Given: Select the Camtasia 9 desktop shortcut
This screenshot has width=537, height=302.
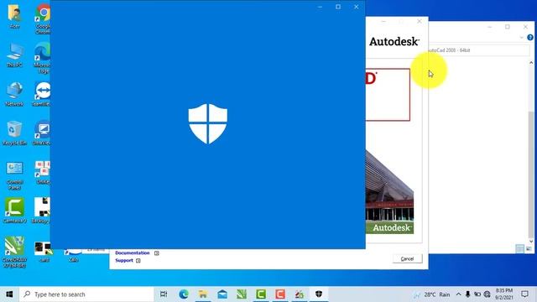Looking at the screenshot, I should [x=14, y=211].
